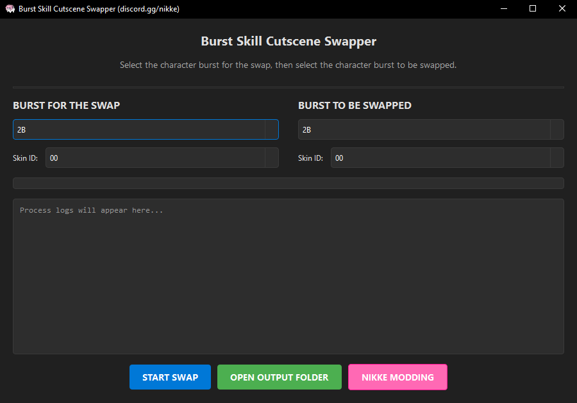The height and width of the screenshot is (403, 577).
Task: Focus the right Skin ID field showing 00
Action: pyautogui.click(x=417, y=158)
